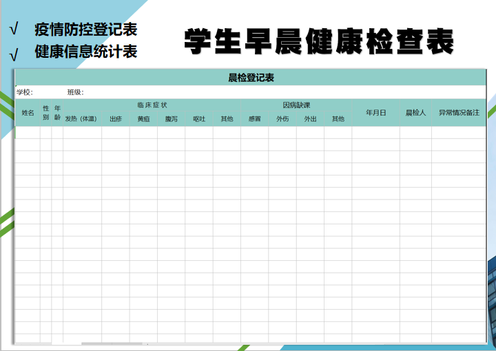
Task: Select the 发热 (体温) column header
Action: point(81,119)
